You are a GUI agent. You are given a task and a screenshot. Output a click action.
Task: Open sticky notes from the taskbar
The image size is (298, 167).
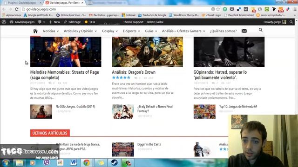coord(101,163)
